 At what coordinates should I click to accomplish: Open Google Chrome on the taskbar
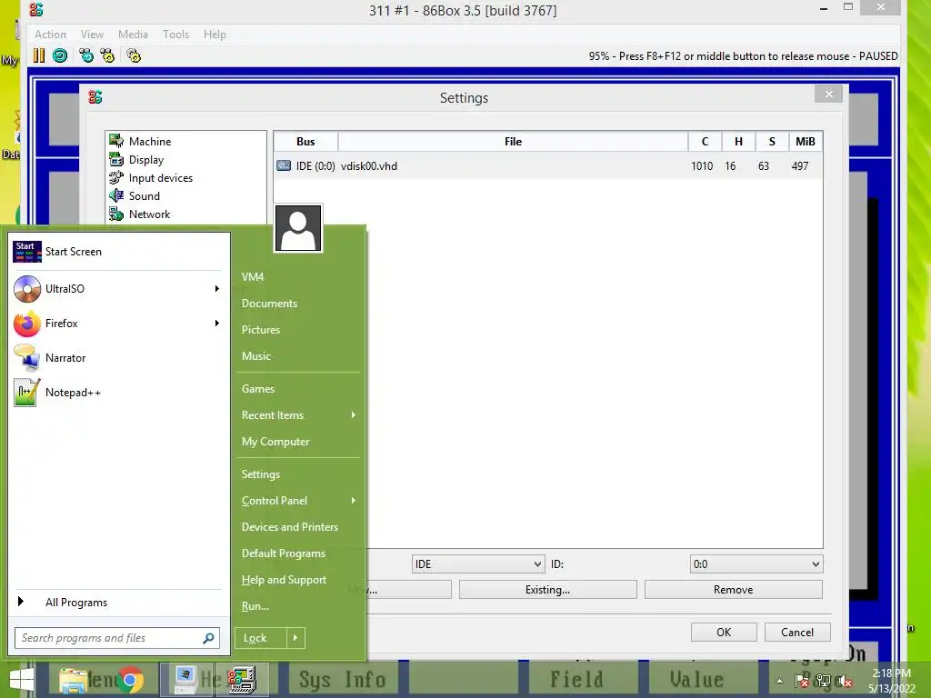(130, 680)
